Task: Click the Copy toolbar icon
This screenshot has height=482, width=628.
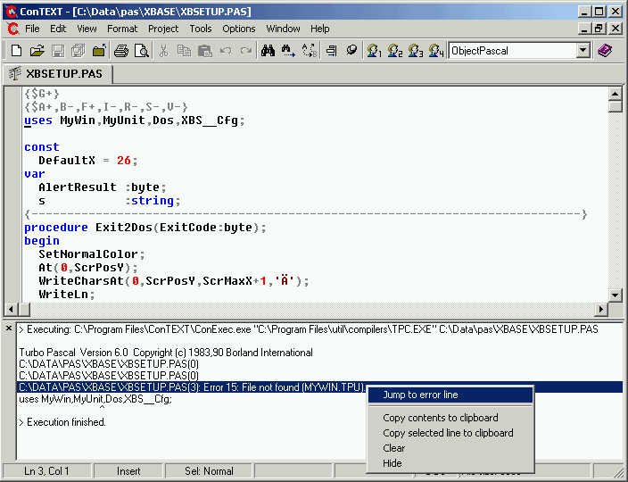Action: pos(184,51)
